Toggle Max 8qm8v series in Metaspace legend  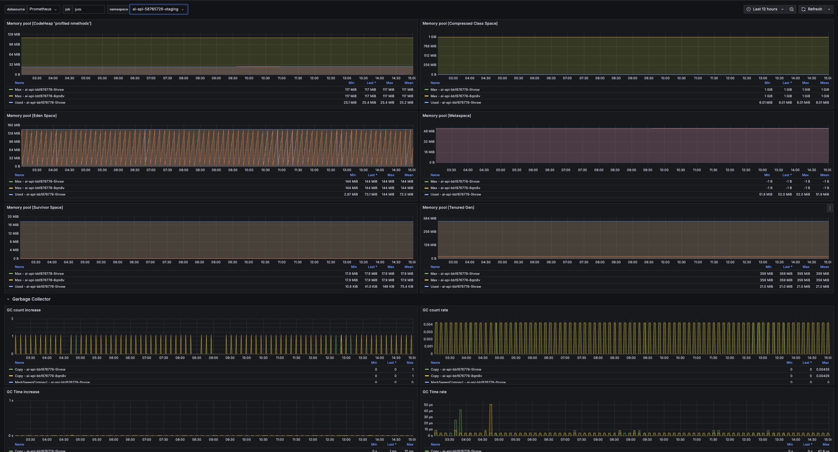[455, 188]
